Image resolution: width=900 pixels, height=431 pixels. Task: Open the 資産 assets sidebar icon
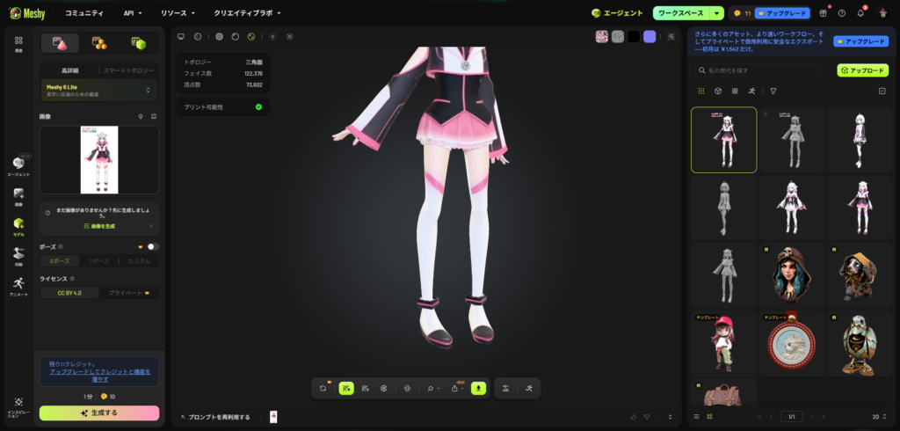click(x=19, y=44)
